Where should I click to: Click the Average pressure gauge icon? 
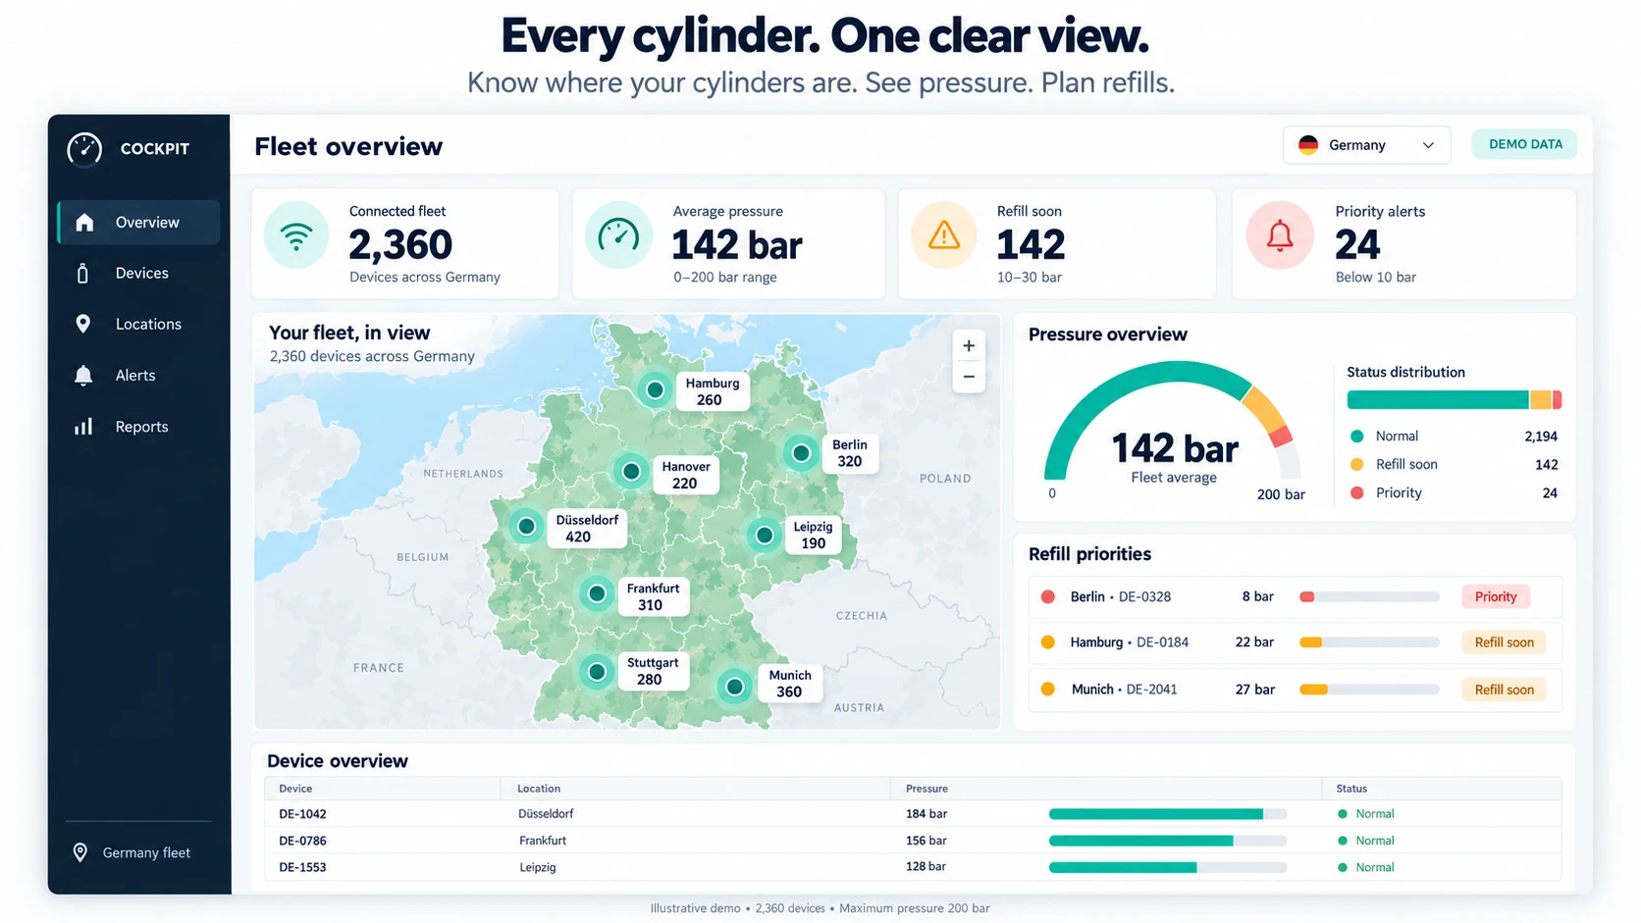click(x=619, y=235)
